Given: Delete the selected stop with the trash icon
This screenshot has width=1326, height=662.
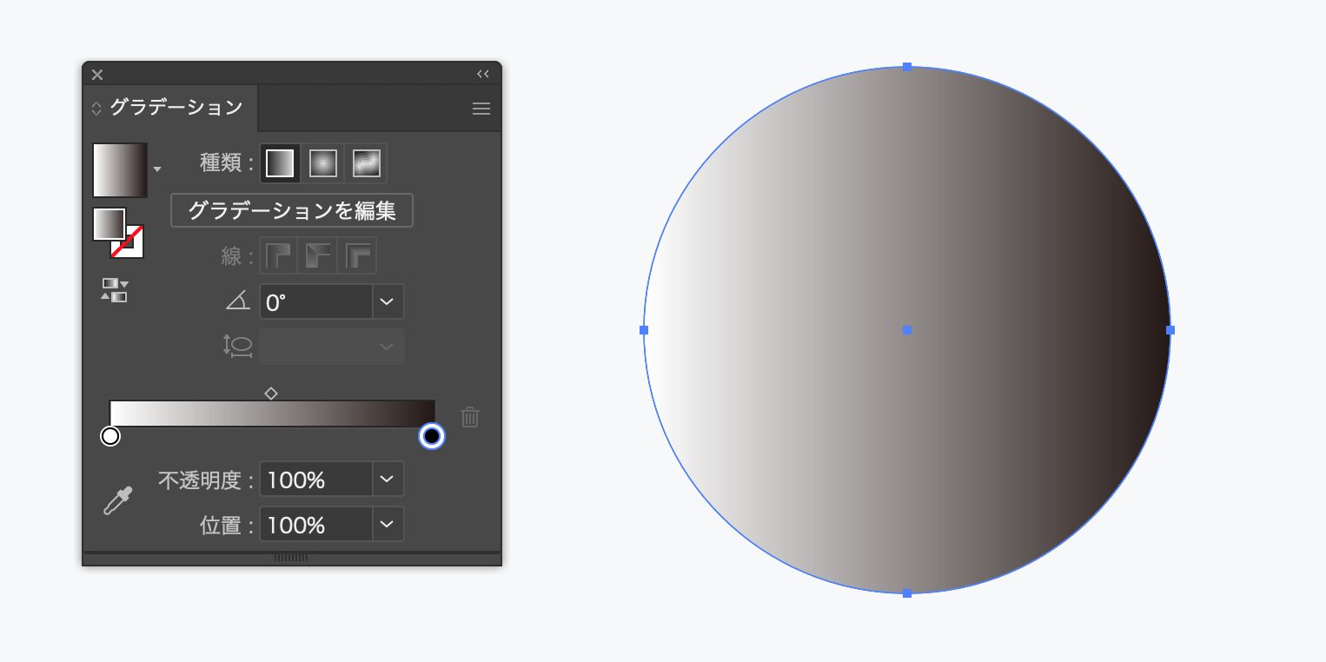Looking at the screenshot, I should point(470,417).
